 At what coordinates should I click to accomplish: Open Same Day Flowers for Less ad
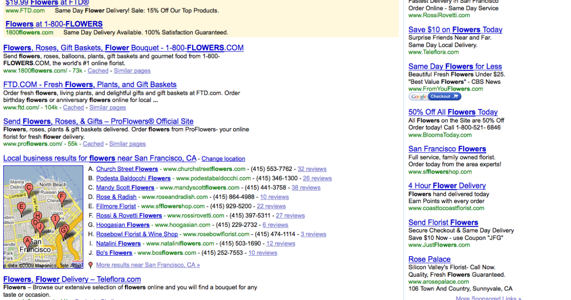tap(455, 66)
